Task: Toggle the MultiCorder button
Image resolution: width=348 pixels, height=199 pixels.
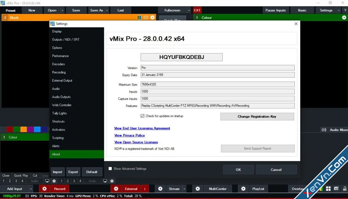Action: coord(217,189)
